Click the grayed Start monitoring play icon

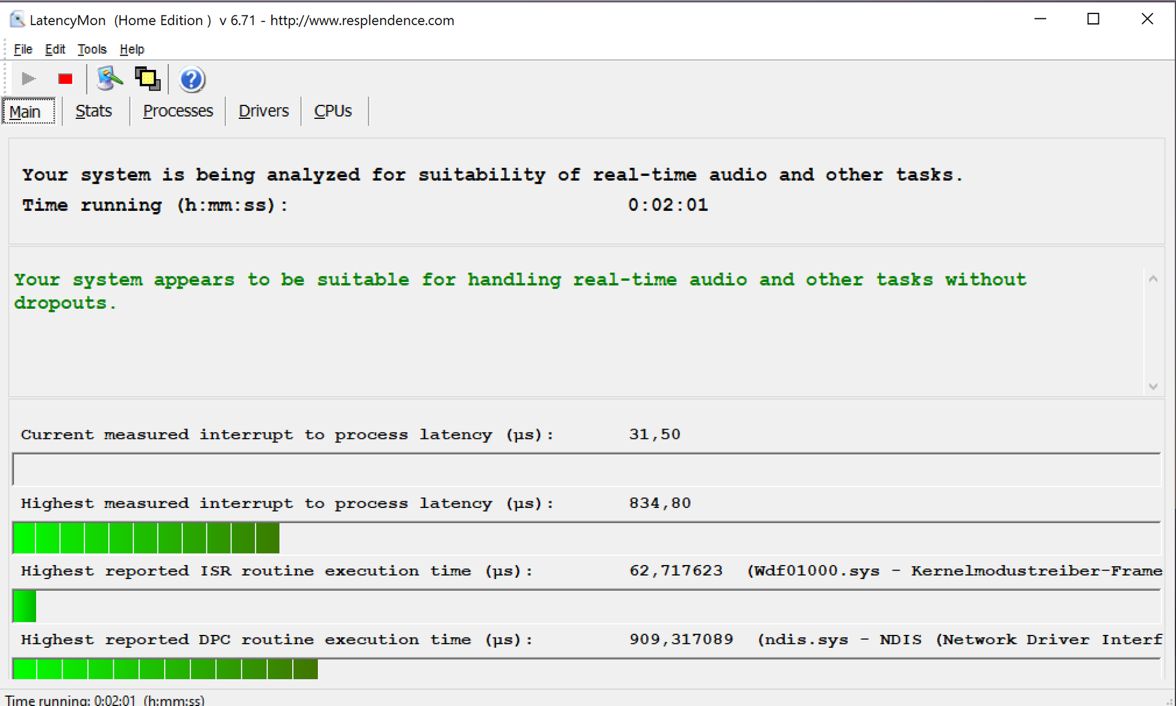pos(28,79)
